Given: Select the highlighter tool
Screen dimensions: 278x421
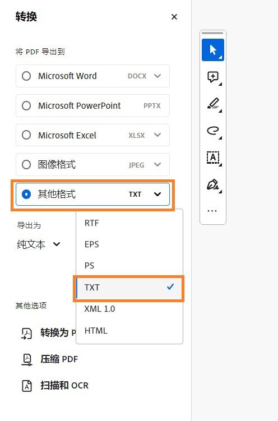Looking at the screenshot, I should tap(213, 104).
